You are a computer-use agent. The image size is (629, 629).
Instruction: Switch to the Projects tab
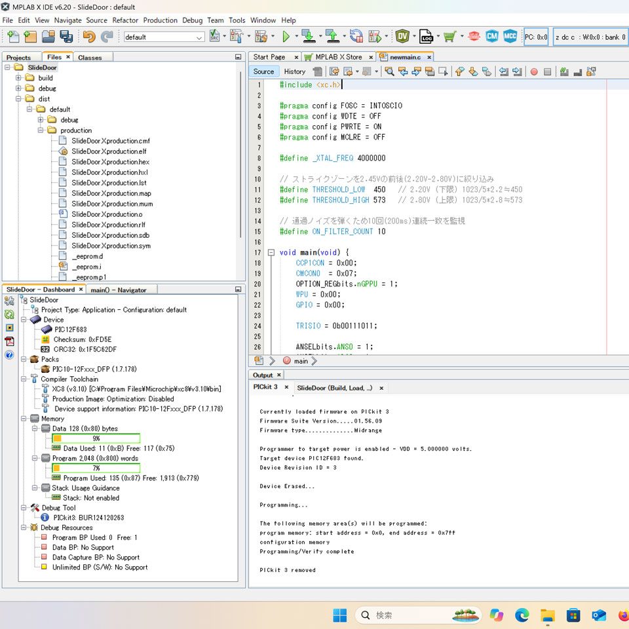pos(18,58)
